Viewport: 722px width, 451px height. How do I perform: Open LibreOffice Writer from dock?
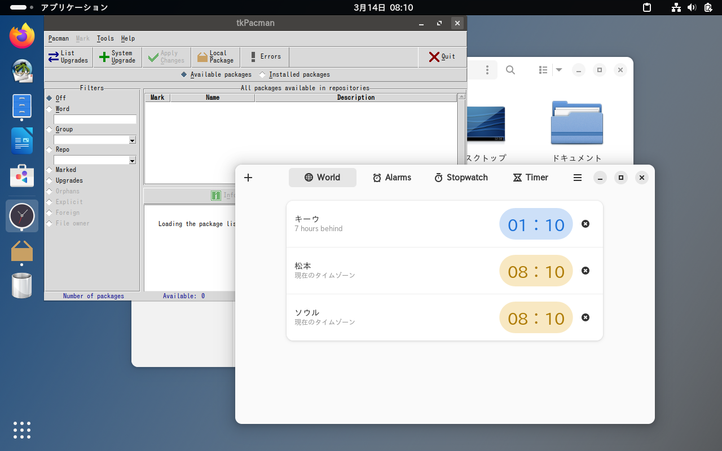[22, 141]
